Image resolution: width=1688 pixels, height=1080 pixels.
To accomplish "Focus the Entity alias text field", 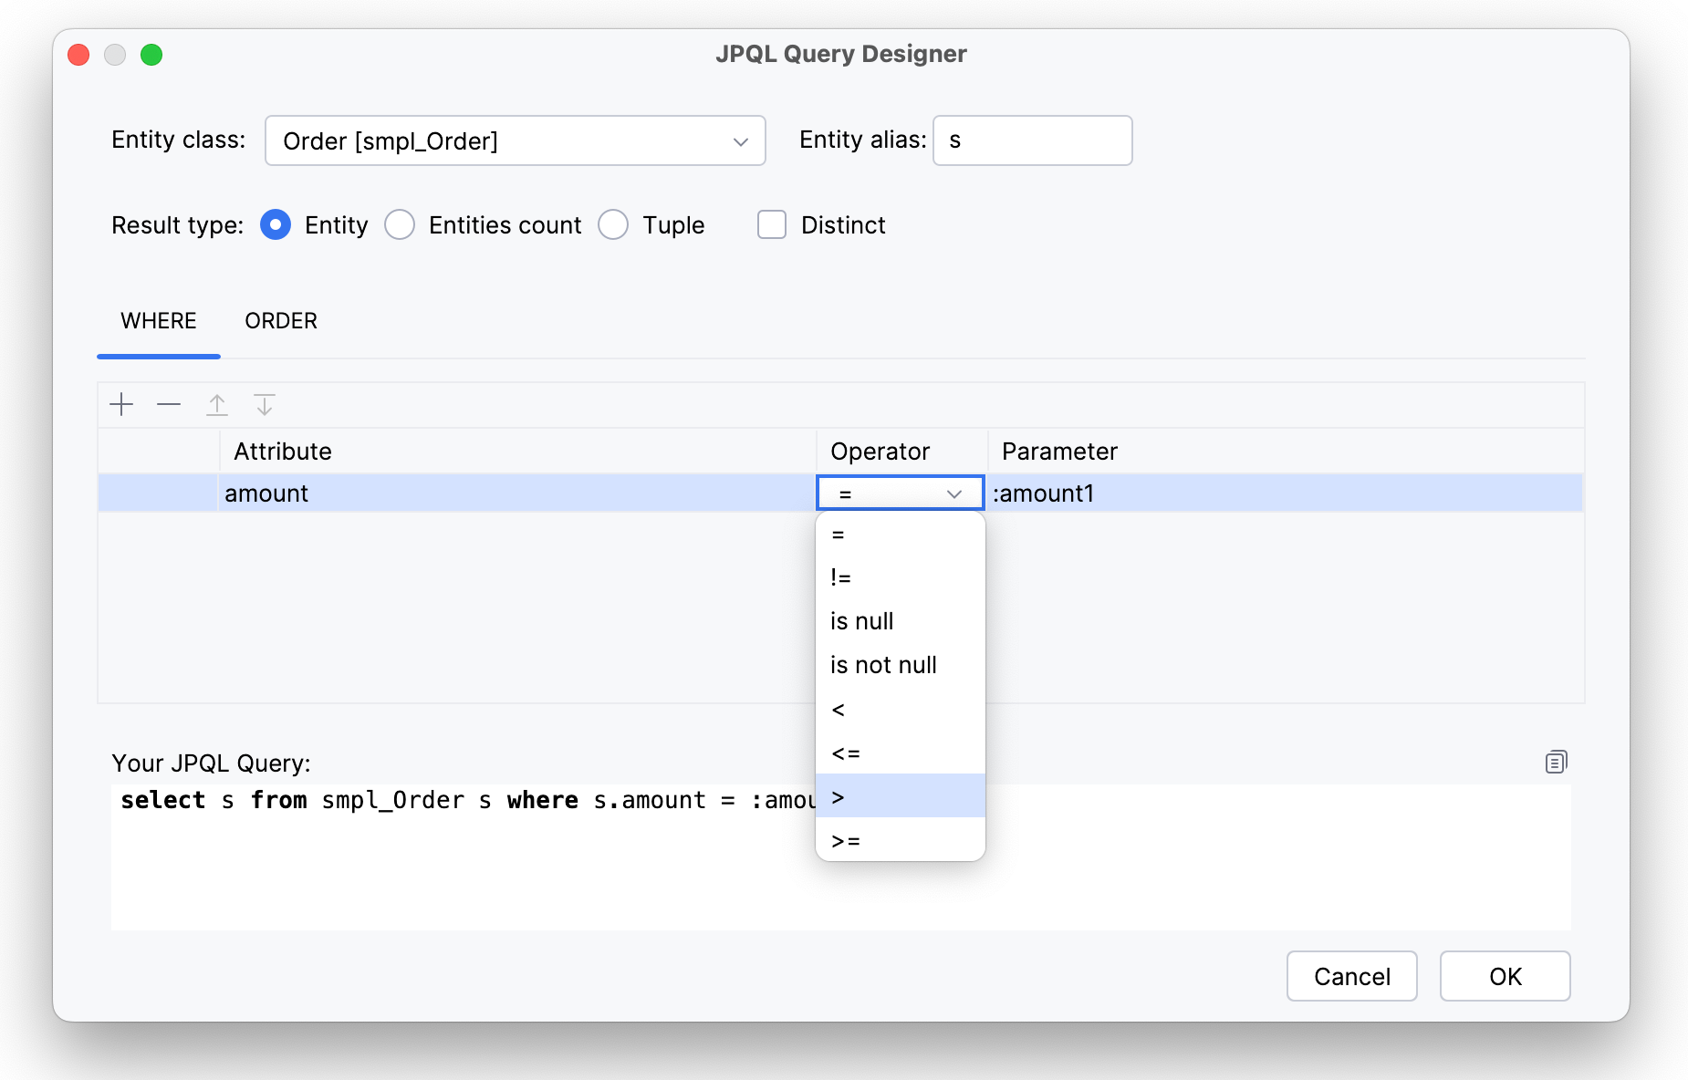I will [x=1032, y=140].
